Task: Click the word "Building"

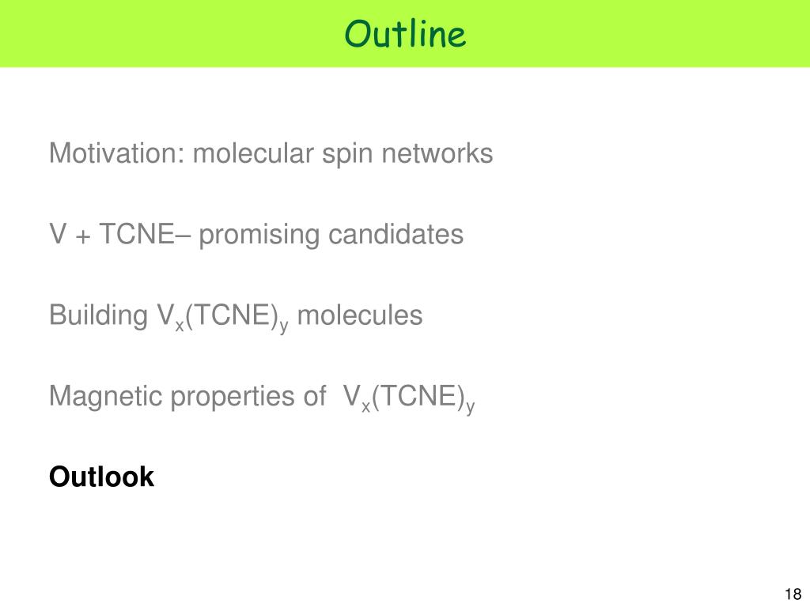Action: (98, 315)
